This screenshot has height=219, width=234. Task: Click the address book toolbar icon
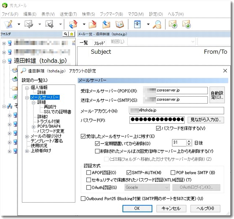120,25
